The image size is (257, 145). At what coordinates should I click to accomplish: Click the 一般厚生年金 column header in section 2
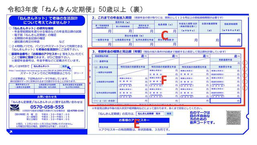[102, 40]
